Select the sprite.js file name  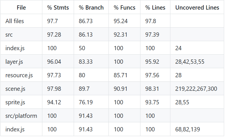tap(15, 102)
